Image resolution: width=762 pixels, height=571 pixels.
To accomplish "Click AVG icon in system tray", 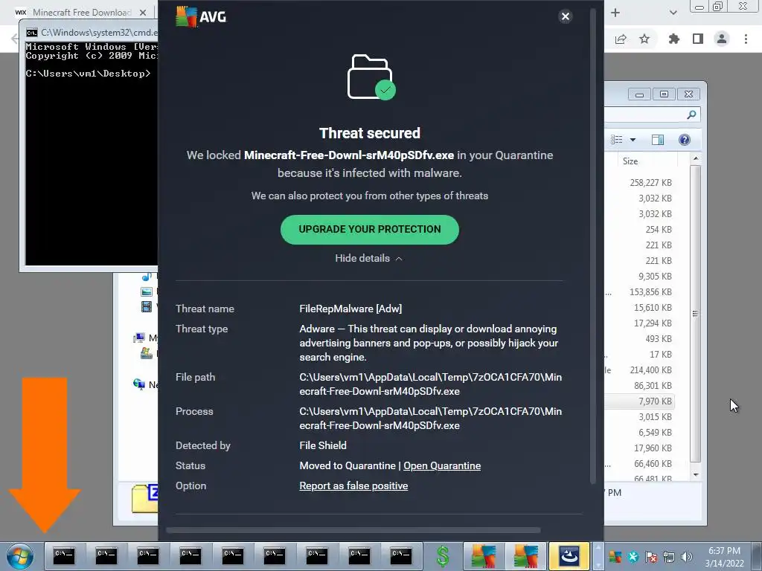I will pyautogui.click(x=615, y=556).
